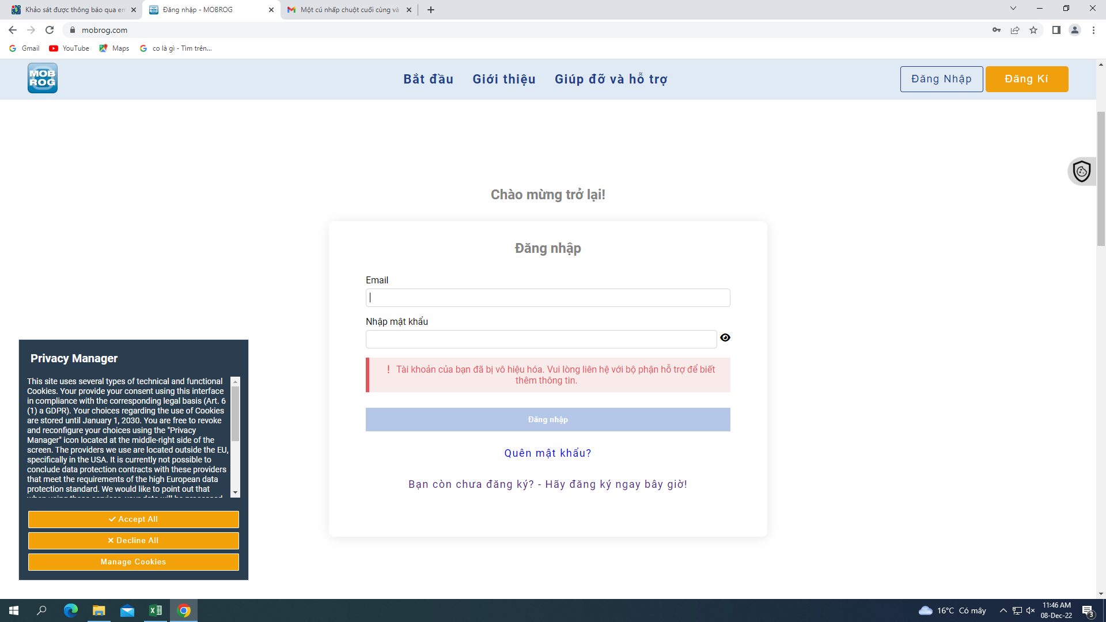Toggle password visibility eye icon
Image resolution: width=1106 pixels, height=622 pixels.
725,338
